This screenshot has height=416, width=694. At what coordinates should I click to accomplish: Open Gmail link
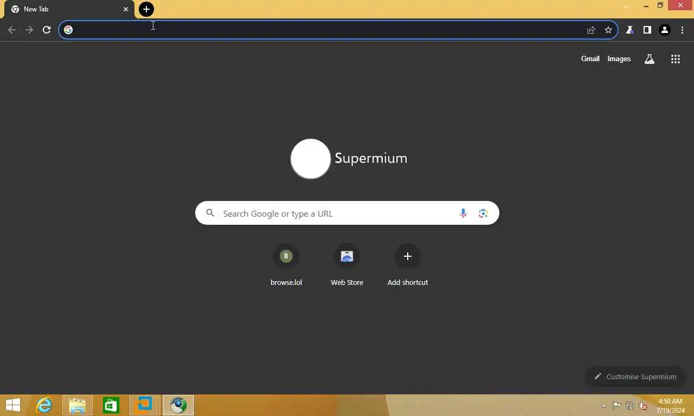pyautogui.click(x=590, y=58)
